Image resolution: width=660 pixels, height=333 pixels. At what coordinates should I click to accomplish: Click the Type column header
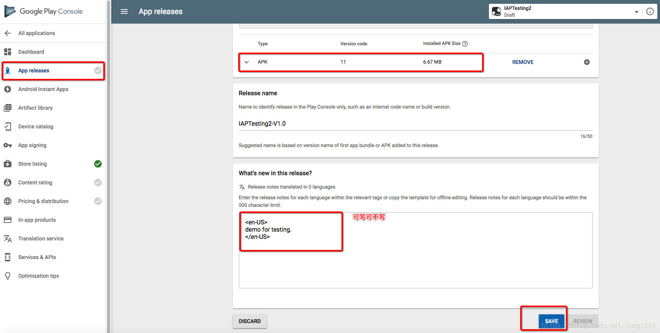pyautogui.click(x=263, y=44)
